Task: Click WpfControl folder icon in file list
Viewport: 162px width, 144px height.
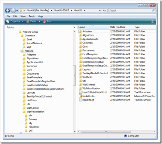Action: 80,85
